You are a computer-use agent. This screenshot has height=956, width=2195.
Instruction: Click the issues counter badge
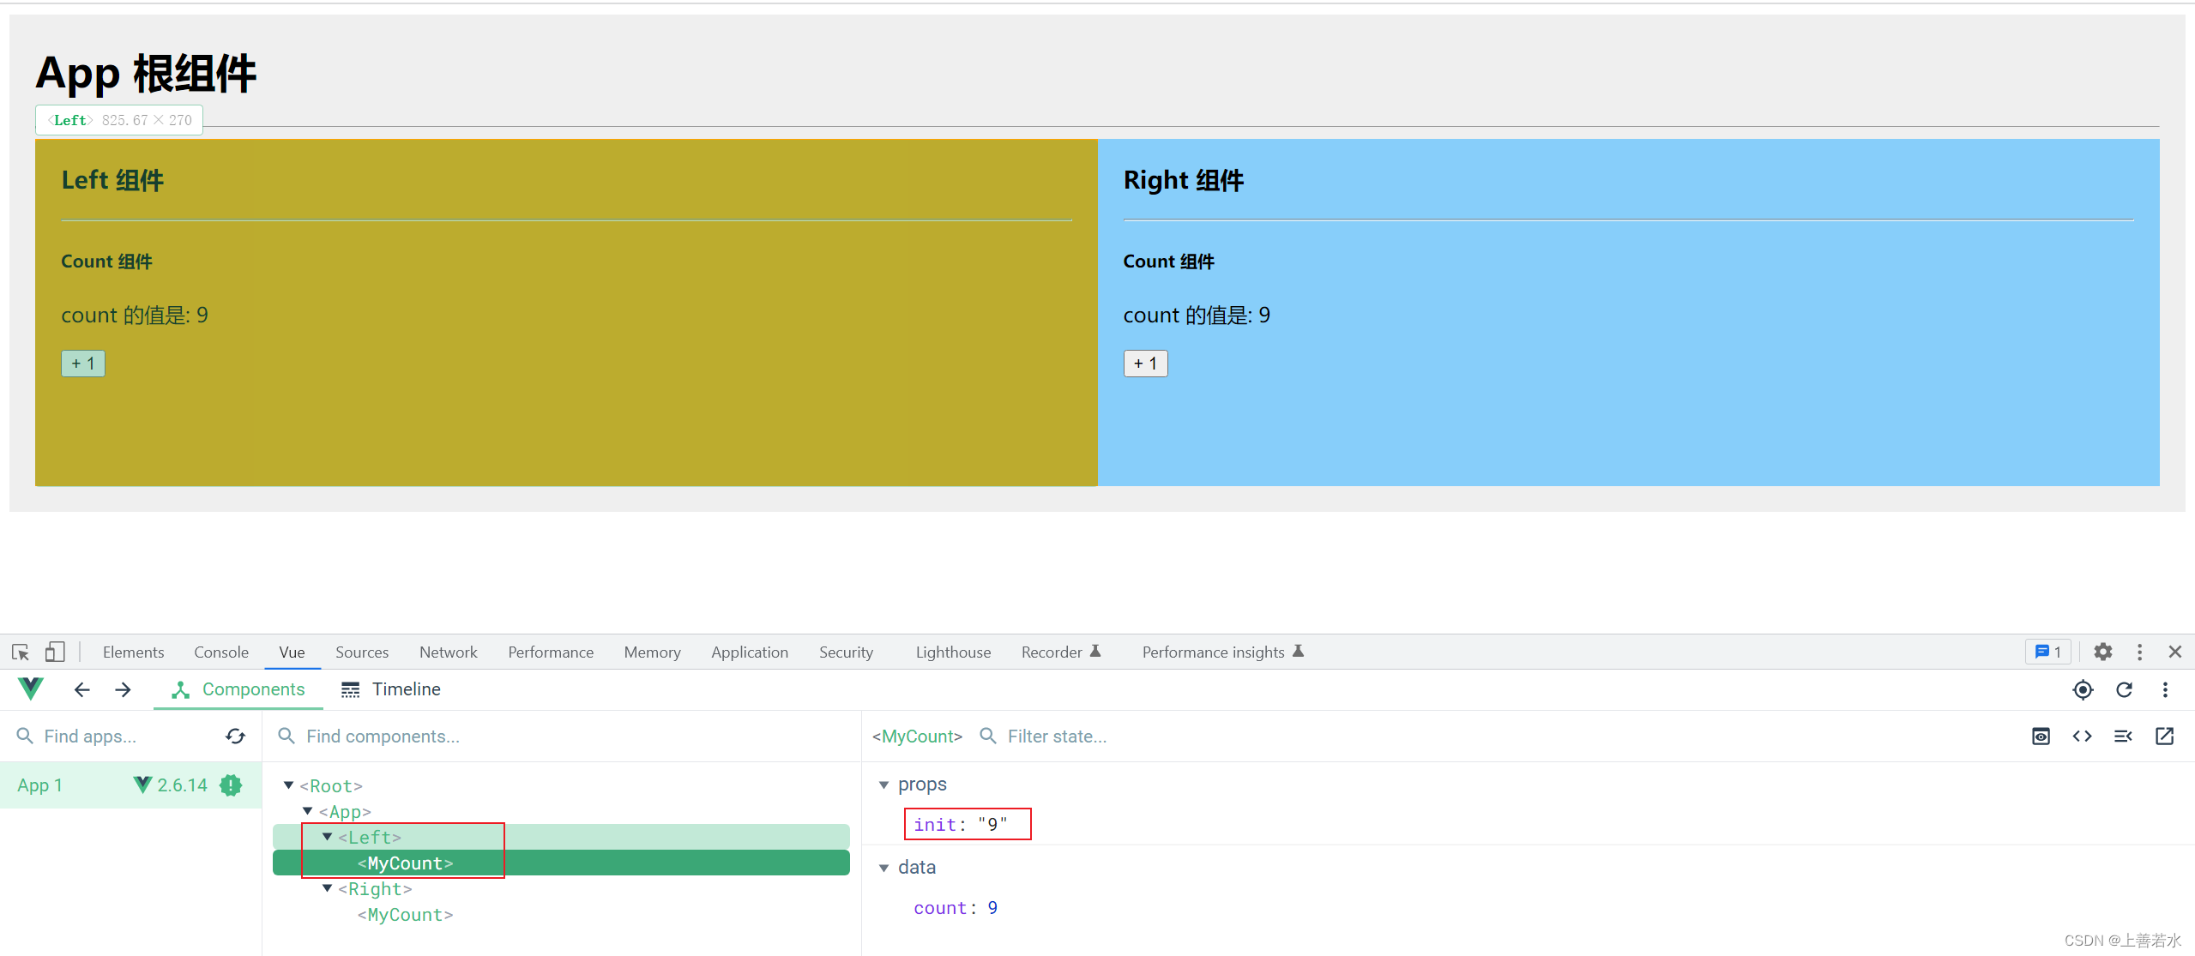pos(2047,652)
